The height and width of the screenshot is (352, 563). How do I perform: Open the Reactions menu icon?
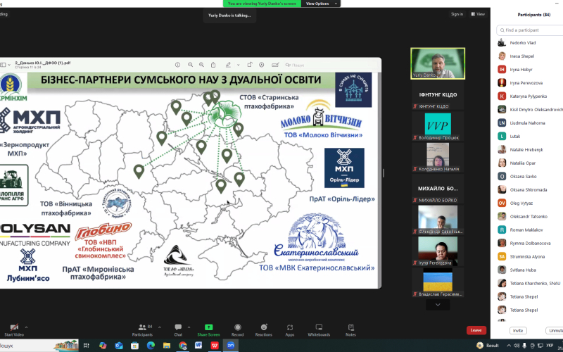click(264, 327)
